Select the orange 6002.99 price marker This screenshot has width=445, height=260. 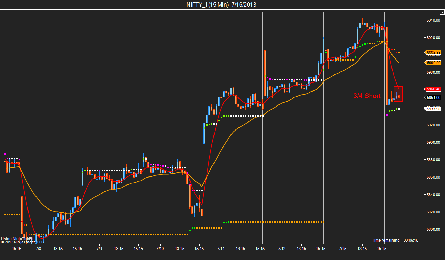click(433, 53)
